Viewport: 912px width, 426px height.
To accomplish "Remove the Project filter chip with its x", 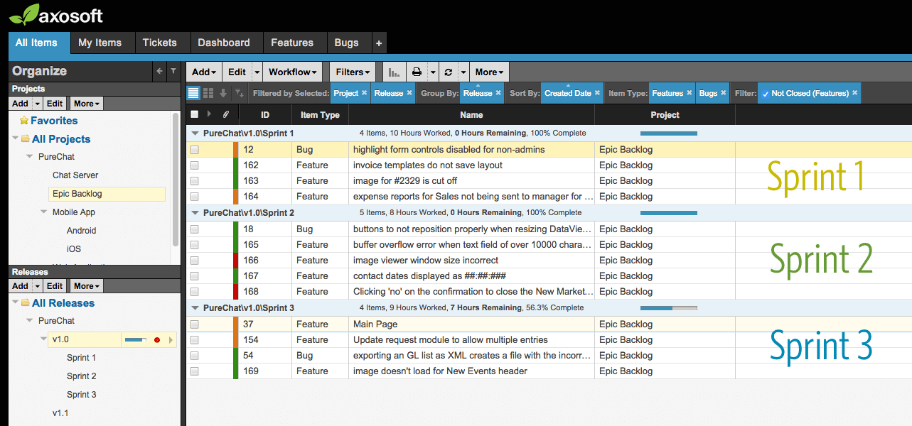I will [365, 93].
